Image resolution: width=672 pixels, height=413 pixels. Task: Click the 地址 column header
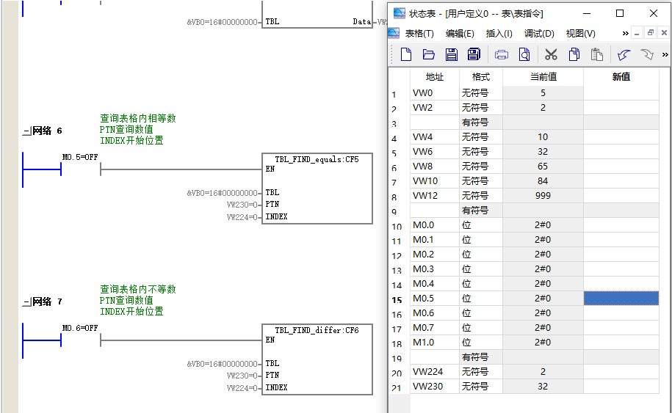click(435, 77)
